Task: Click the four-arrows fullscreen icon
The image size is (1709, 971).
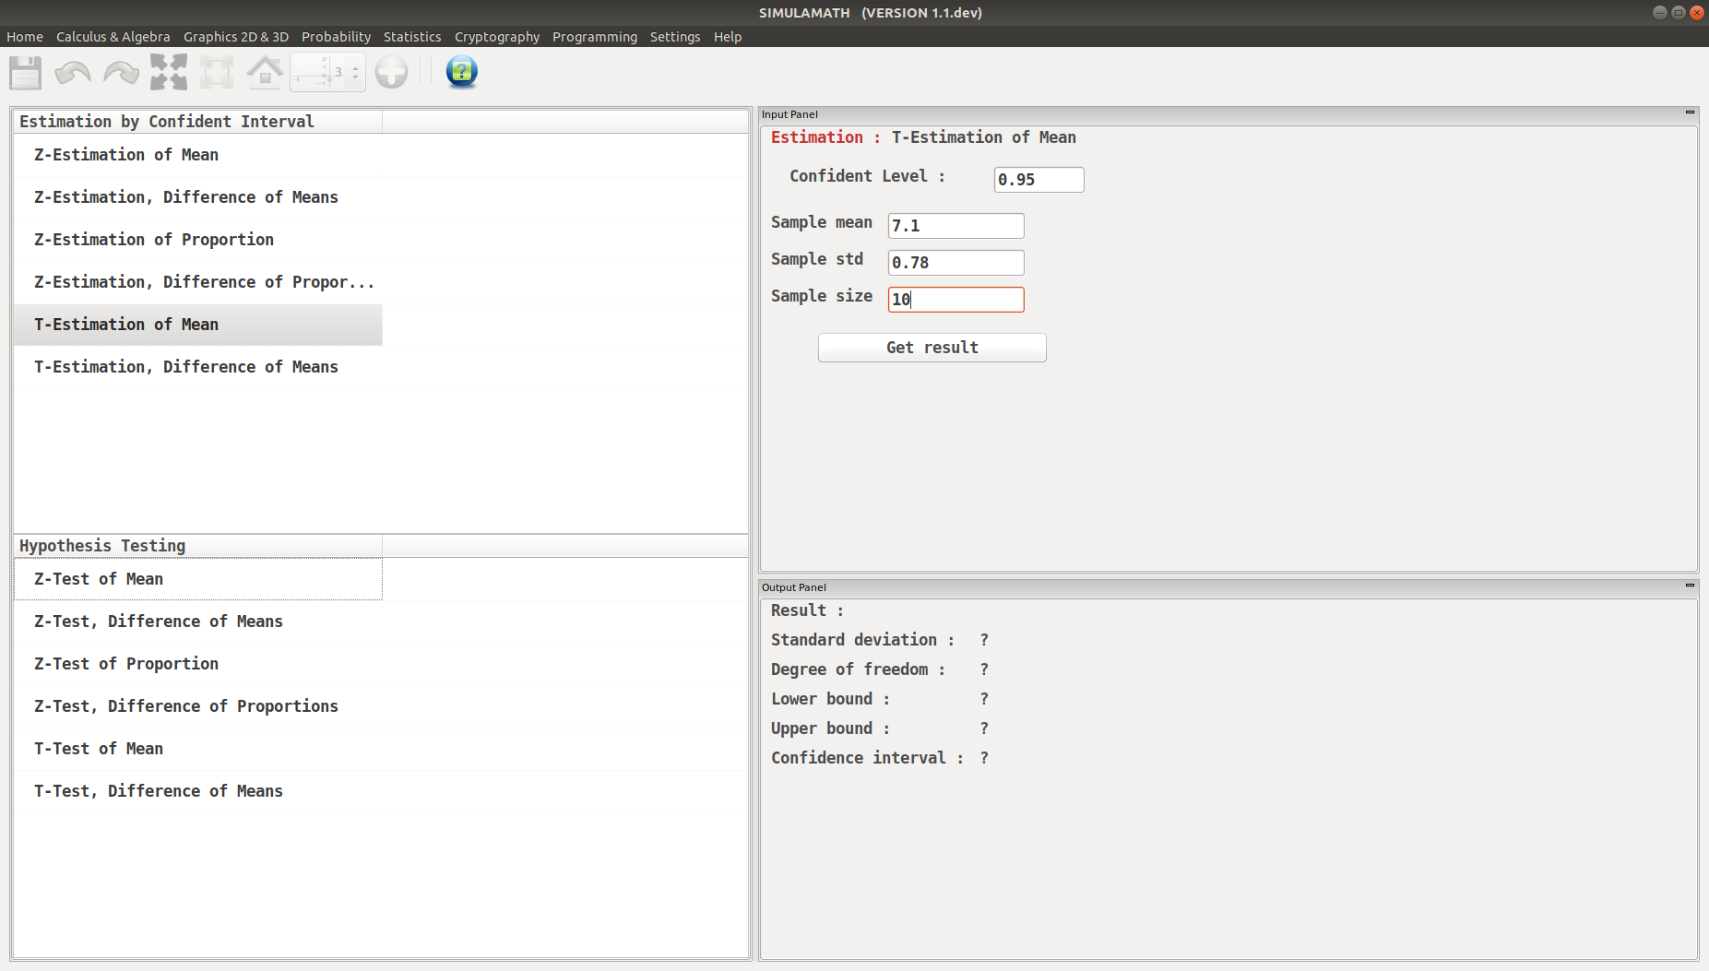Action: click(169, 72)
